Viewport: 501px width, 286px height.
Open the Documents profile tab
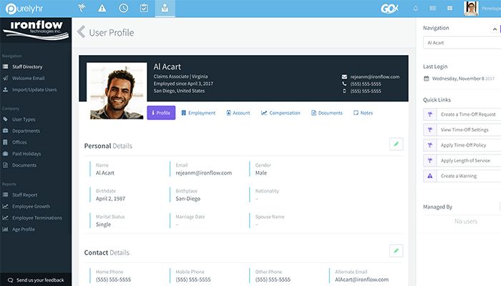[326, 113]
